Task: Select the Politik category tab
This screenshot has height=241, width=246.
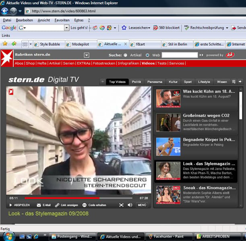Action: 136,82
